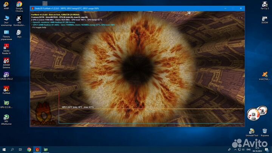Select the Панель управления desktop icon
The height and width of the screenshot is (153, 272).
(x=6, y=35)
